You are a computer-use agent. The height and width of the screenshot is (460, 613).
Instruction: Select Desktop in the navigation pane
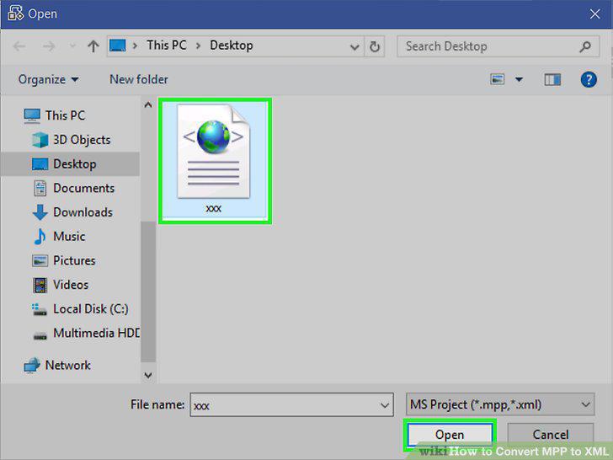pyautogui.click(x=70, y=164)
